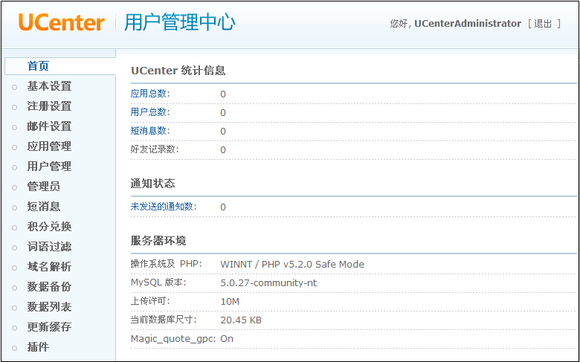Click the 退出 logout link
580x362 pixels.
[543, 24]
